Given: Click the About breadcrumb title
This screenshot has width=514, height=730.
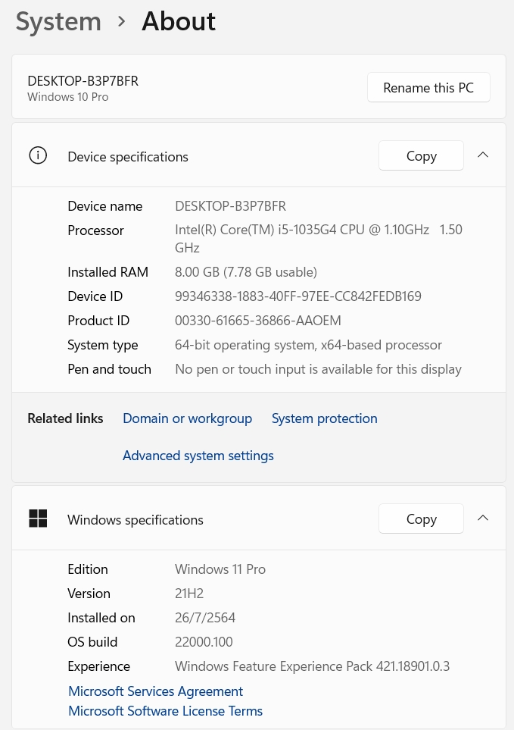Looking at the screenshot, I should (179, 21).
